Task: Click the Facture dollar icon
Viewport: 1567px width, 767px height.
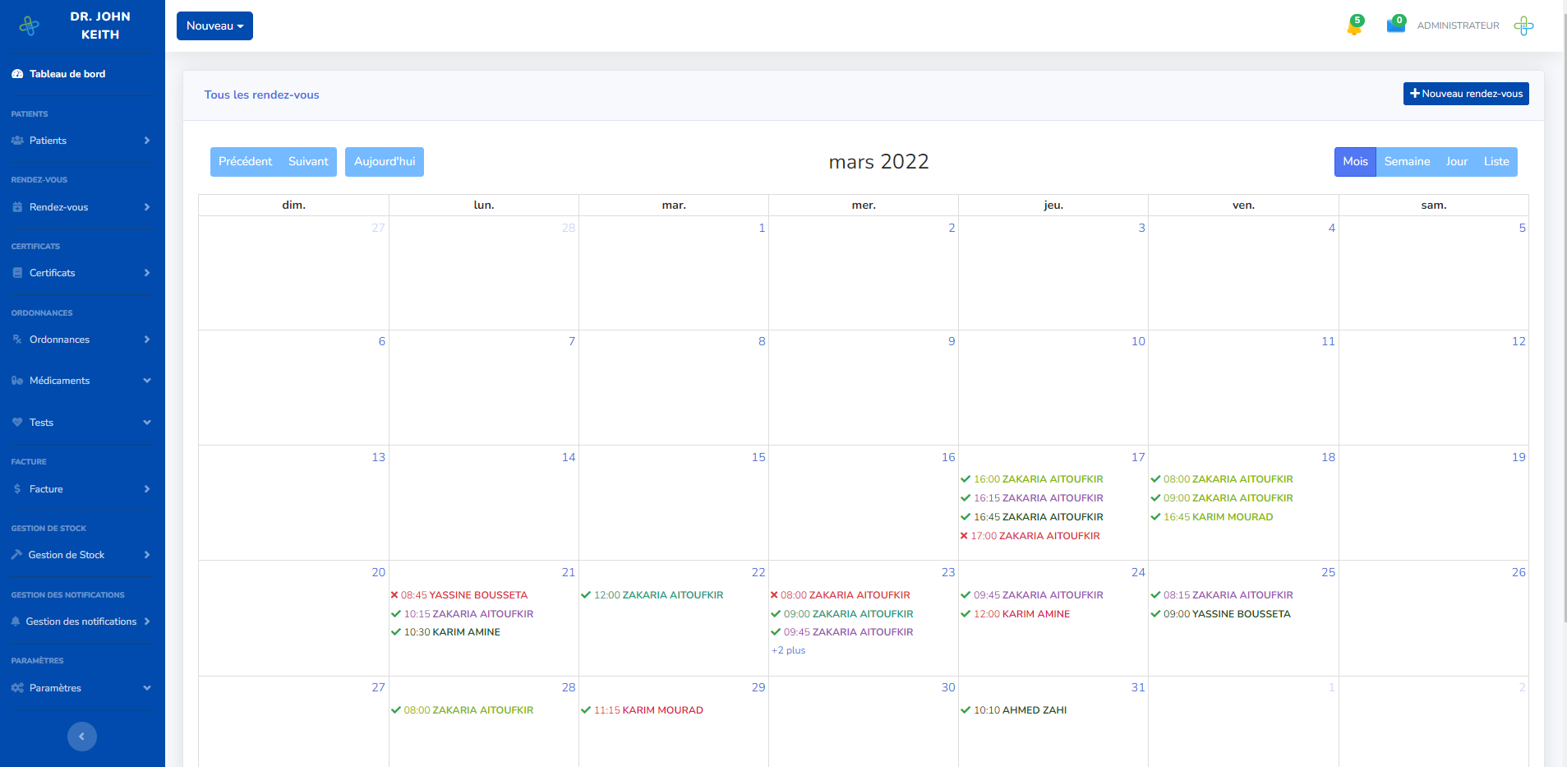Action: (17, 489)
